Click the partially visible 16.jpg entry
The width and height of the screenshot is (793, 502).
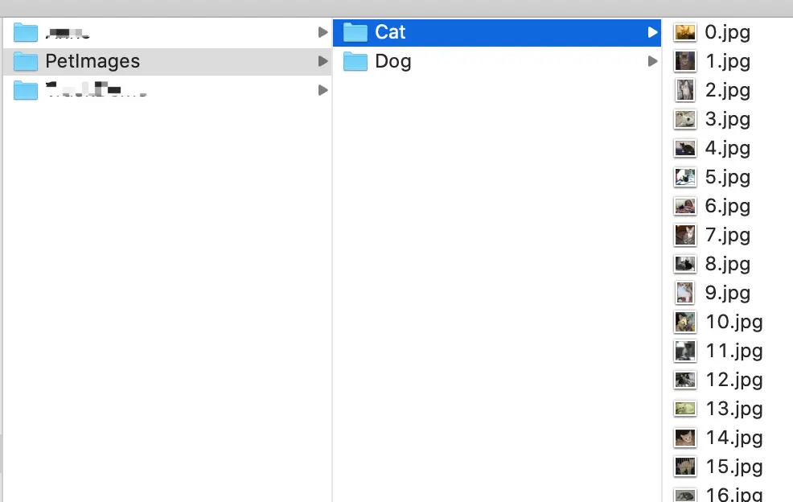click(733, 494)
